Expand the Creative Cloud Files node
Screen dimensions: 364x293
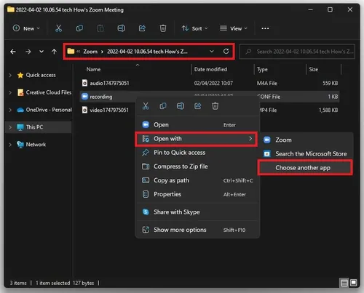coord(10,92)
